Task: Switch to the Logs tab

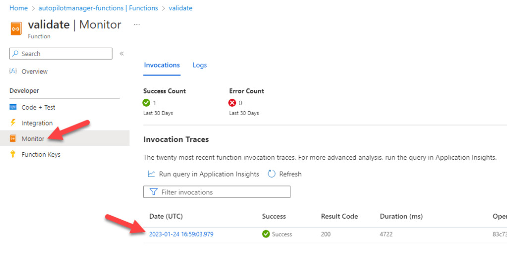Action: click(200, 65)
